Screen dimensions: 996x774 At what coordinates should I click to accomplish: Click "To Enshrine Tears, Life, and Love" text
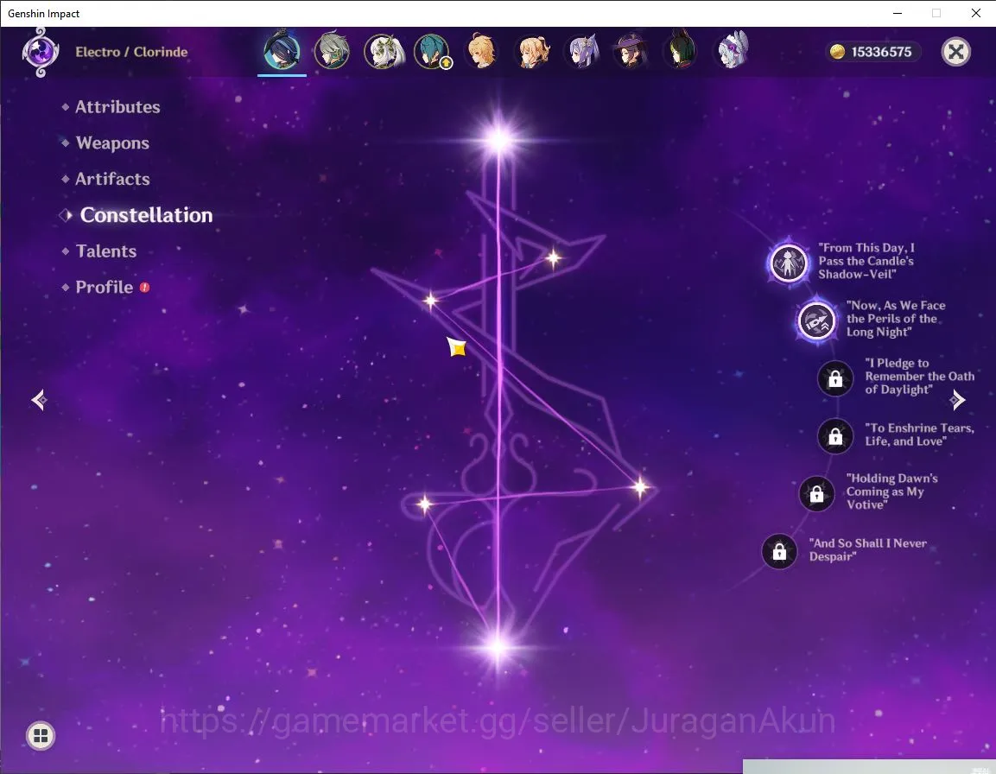(919, 435)
